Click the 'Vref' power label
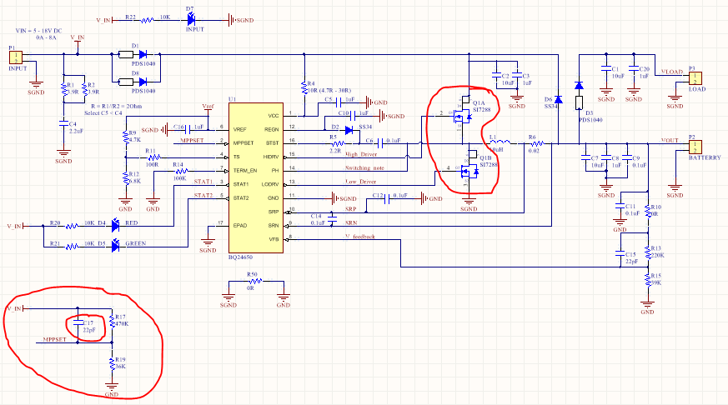728x405 pixels. [x=208, y=106]
